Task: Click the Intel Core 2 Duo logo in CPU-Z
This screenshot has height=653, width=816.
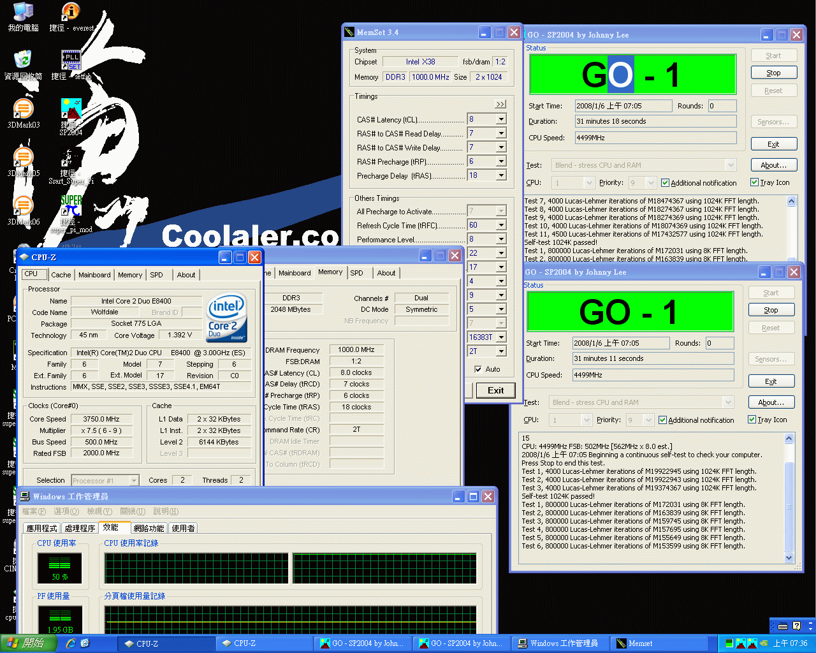Action: click(226, 318)
